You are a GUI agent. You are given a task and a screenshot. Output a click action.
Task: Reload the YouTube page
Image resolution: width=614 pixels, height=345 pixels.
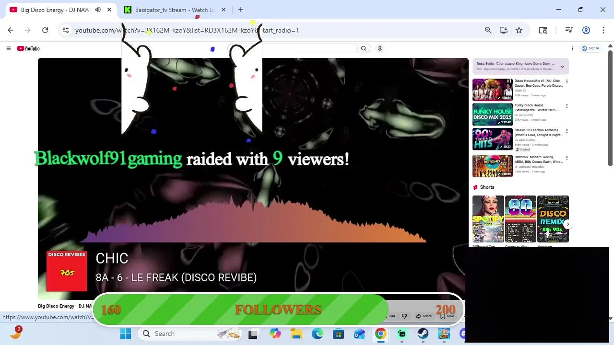pyautogui.click(x=45, y=30)
